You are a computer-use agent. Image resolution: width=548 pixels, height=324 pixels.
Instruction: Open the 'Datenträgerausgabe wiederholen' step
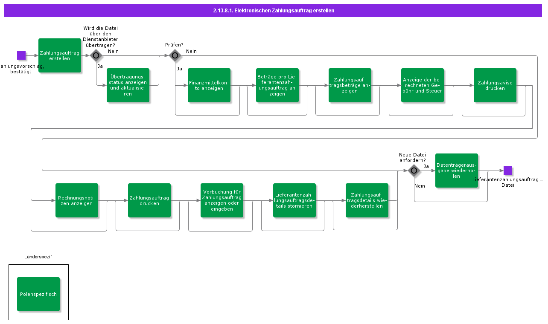[x=457, y=171]
